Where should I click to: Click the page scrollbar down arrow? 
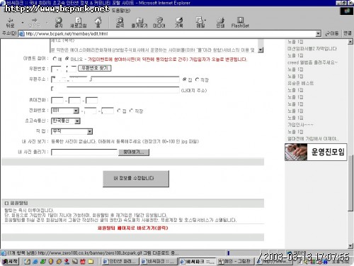pos(350,246)
